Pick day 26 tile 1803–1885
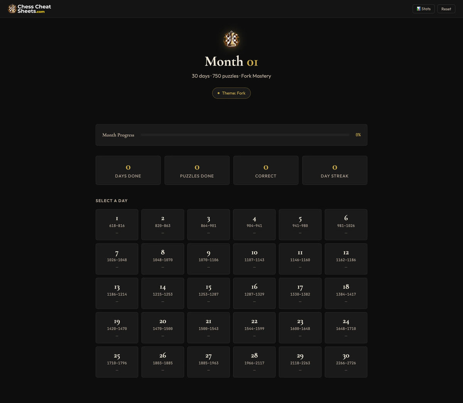The width and height of the screenshot is (463, 403). point(163,362)
